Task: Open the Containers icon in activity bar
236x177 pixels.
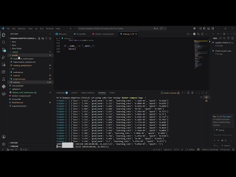Action: coord(4,94)
